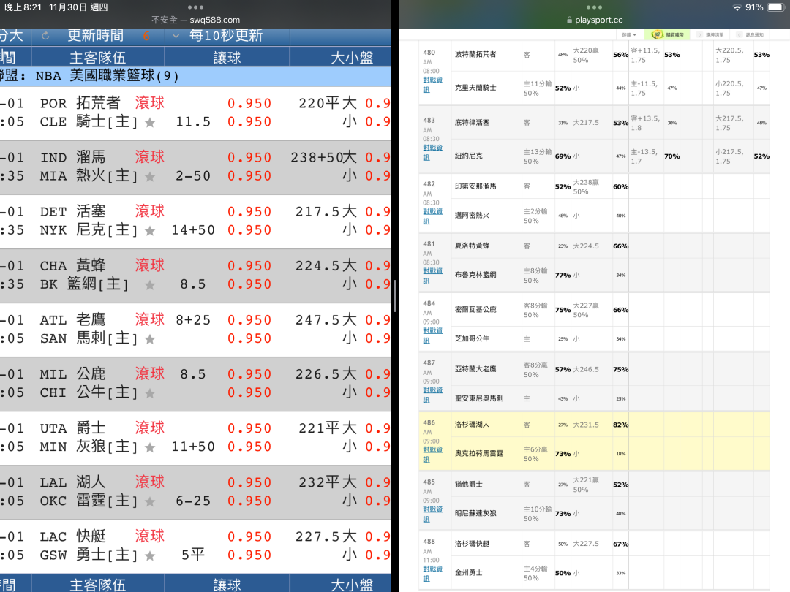Click the refresh icon beside 更新時間
This screenshot has width=790, height=592.
45,36
